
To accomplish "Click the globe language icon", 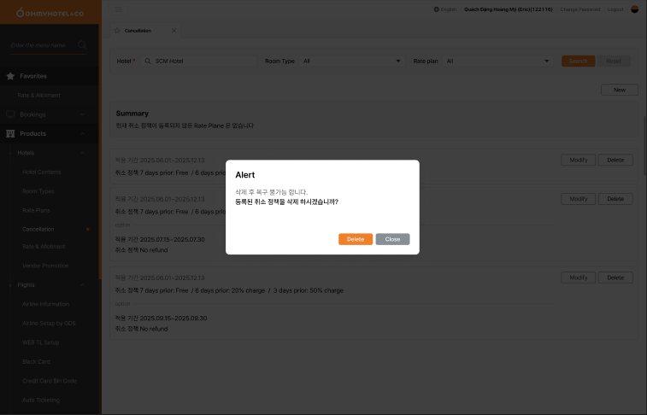I will tap(436, 9).
